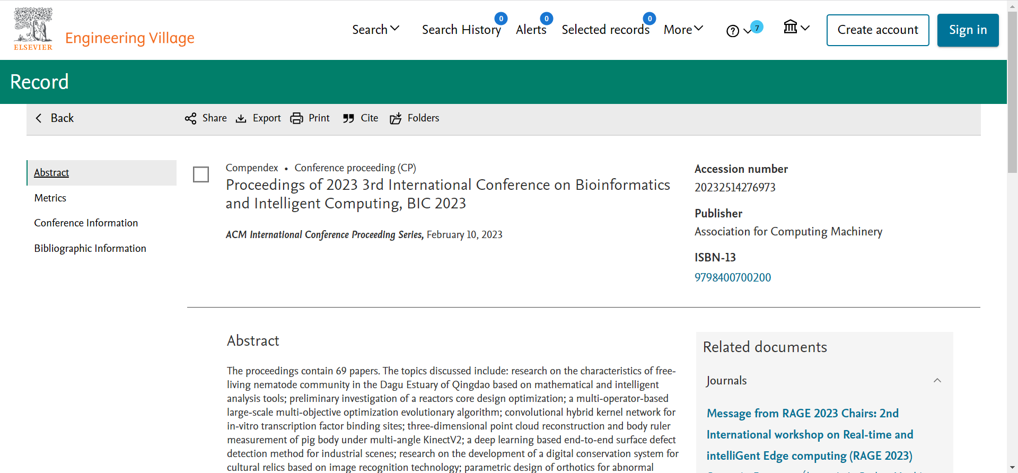The height and width of the screenshot is (473, 1018).
Task: Click scrollbar down arrow
Action: [1013, 468]
